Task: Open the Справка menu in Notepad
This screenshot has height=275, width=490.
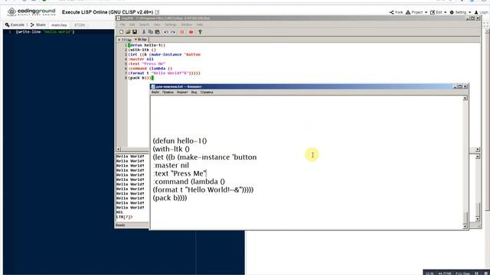Action: click(207, 92)
